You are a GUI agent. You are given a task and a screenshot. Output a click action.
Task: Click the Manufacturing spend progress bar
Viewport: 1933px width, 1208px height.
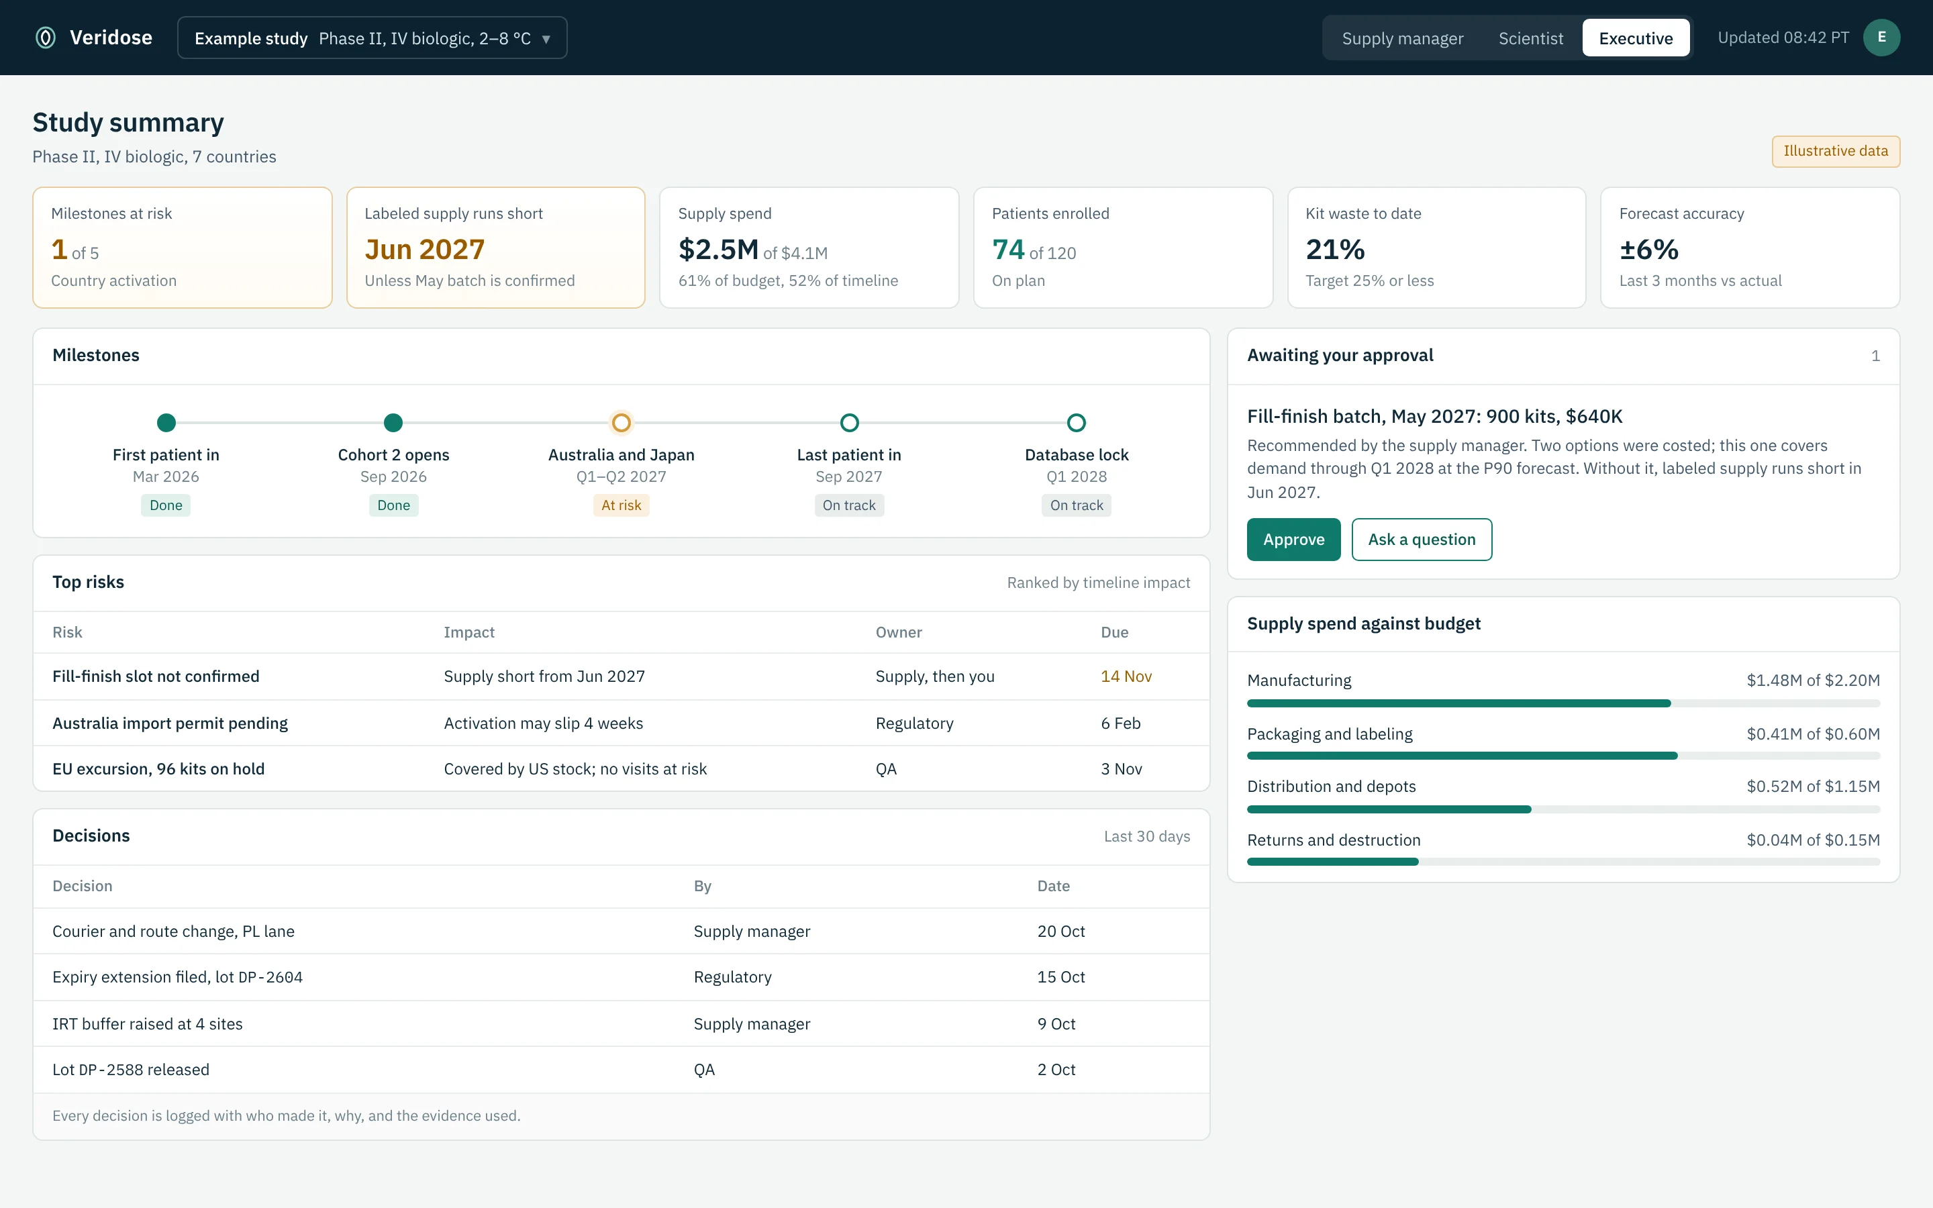[1563, 703]
